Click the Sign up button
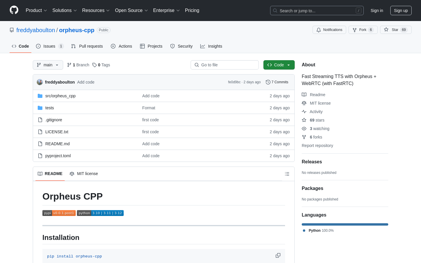The height and width of the screenshot is (263, 421). (401, 11)
